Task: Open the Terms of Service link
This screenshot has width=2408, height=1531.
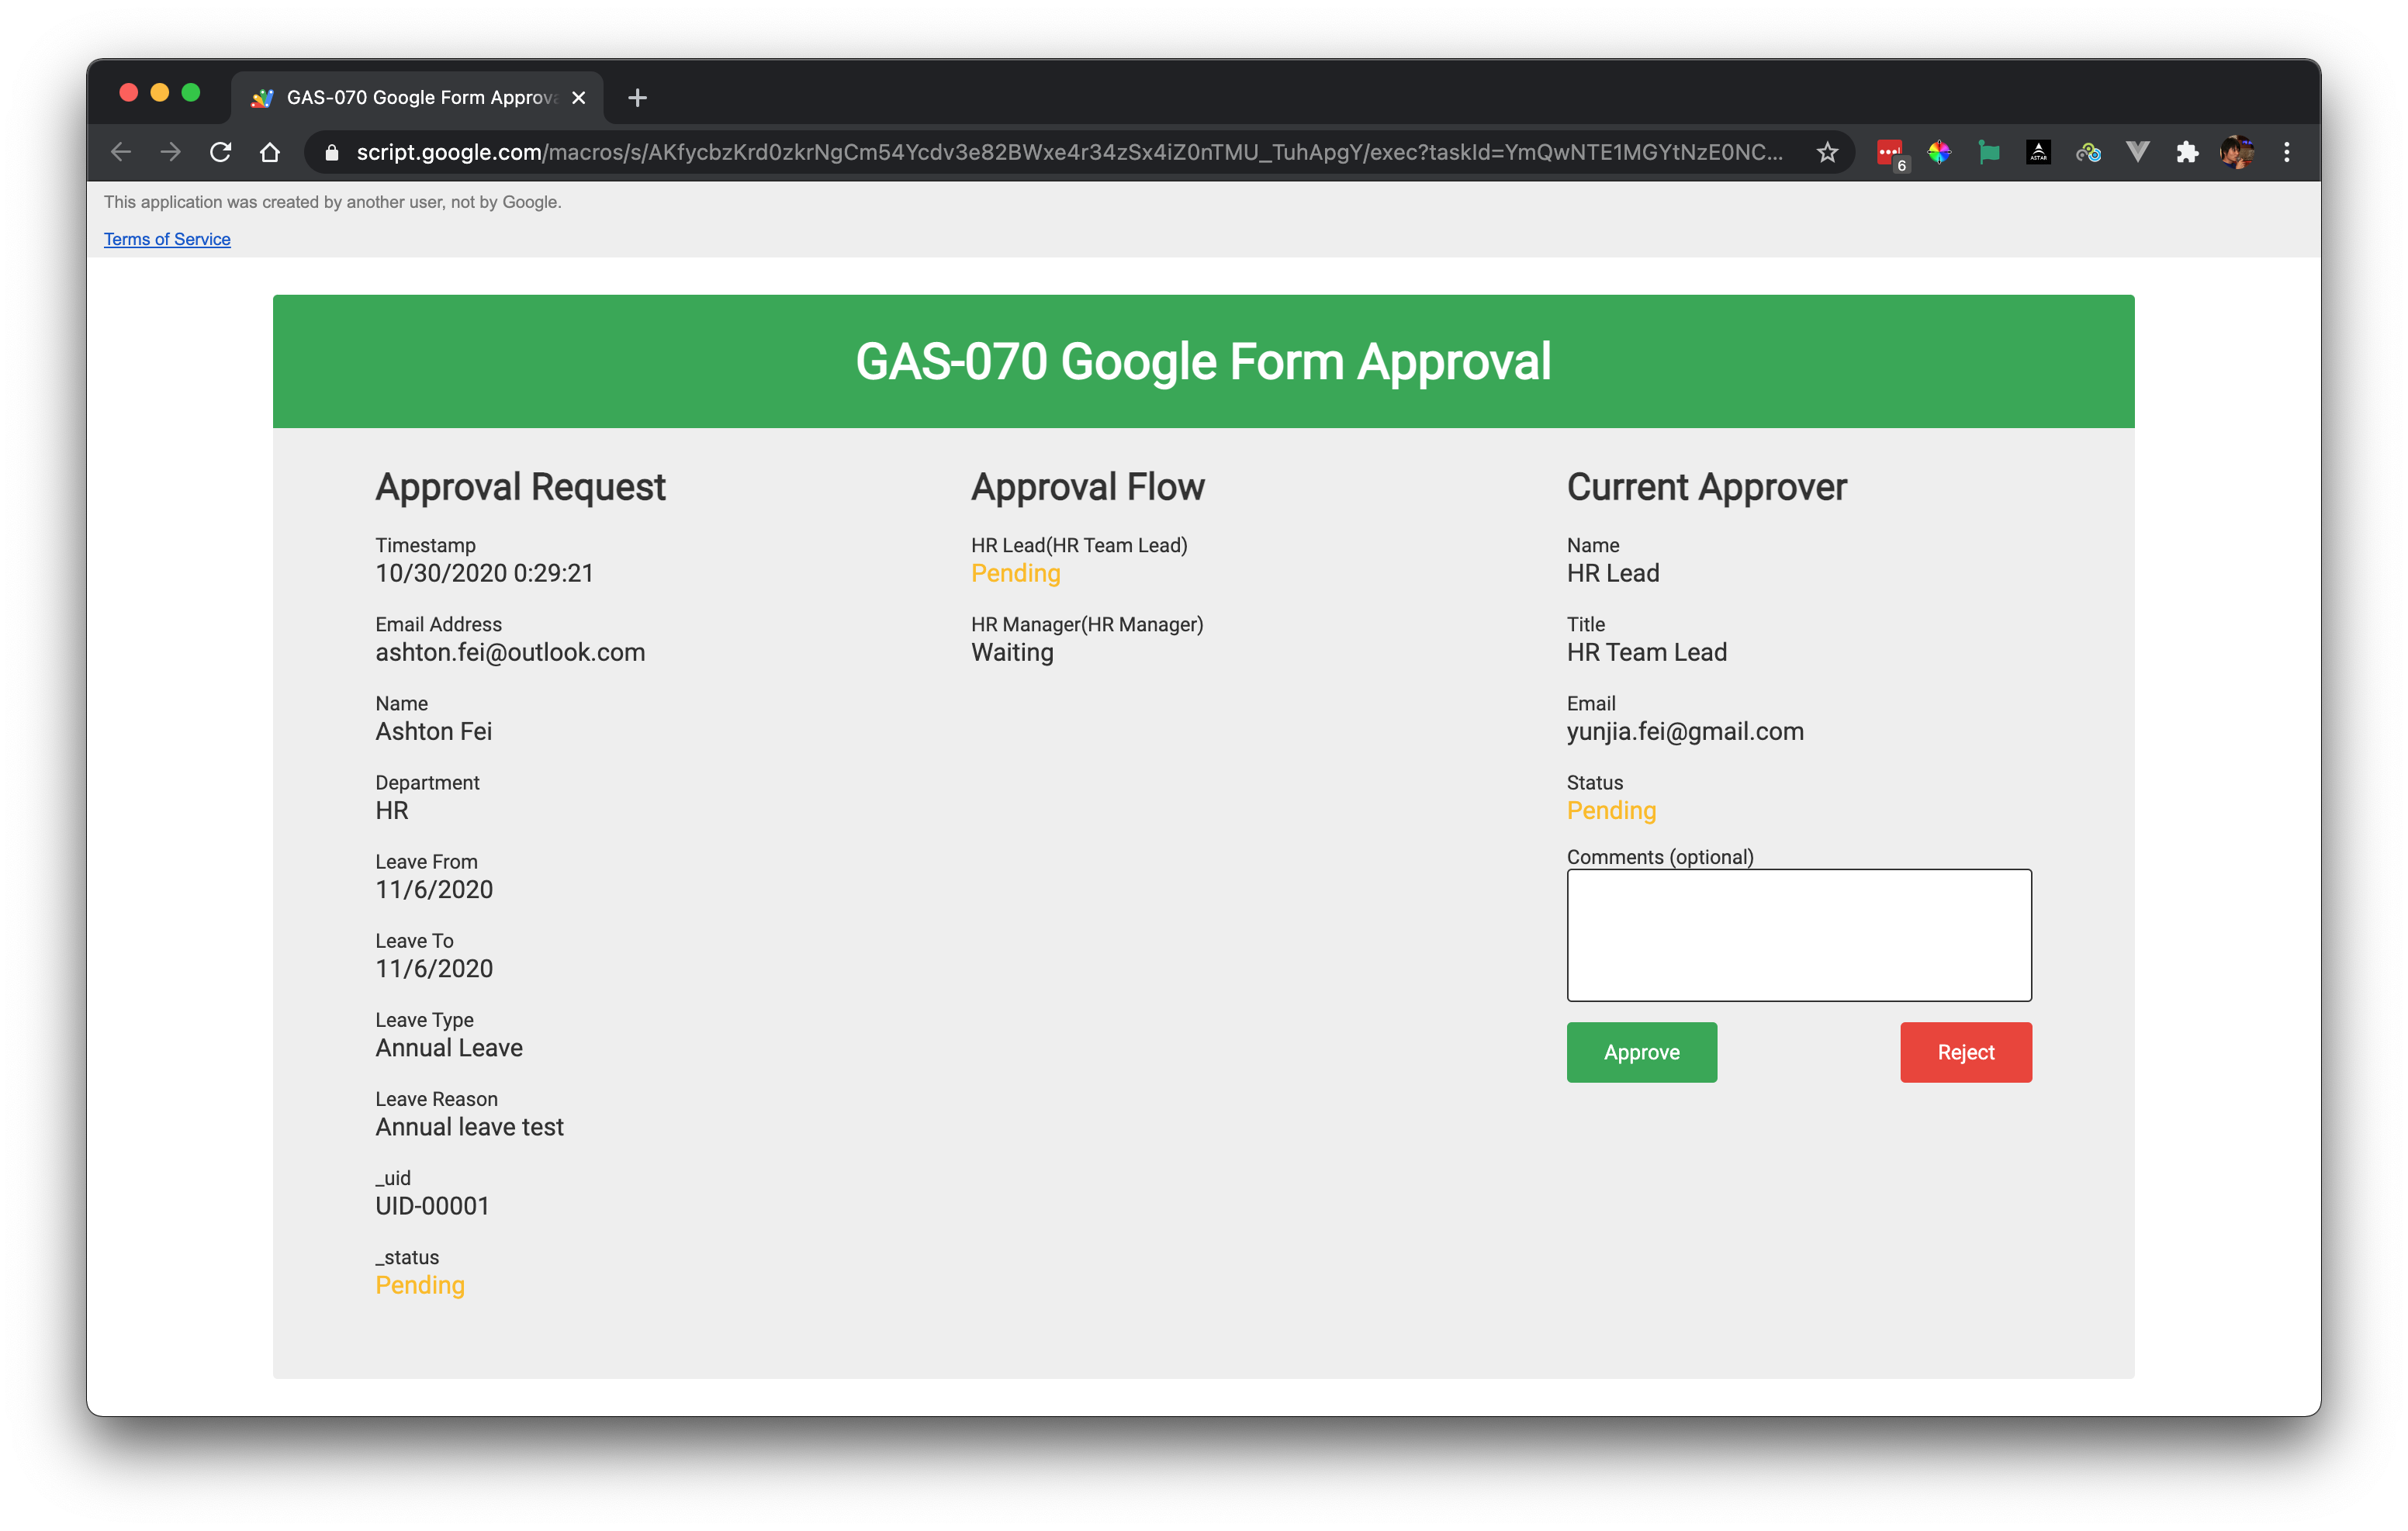Action: pos(167,239)
